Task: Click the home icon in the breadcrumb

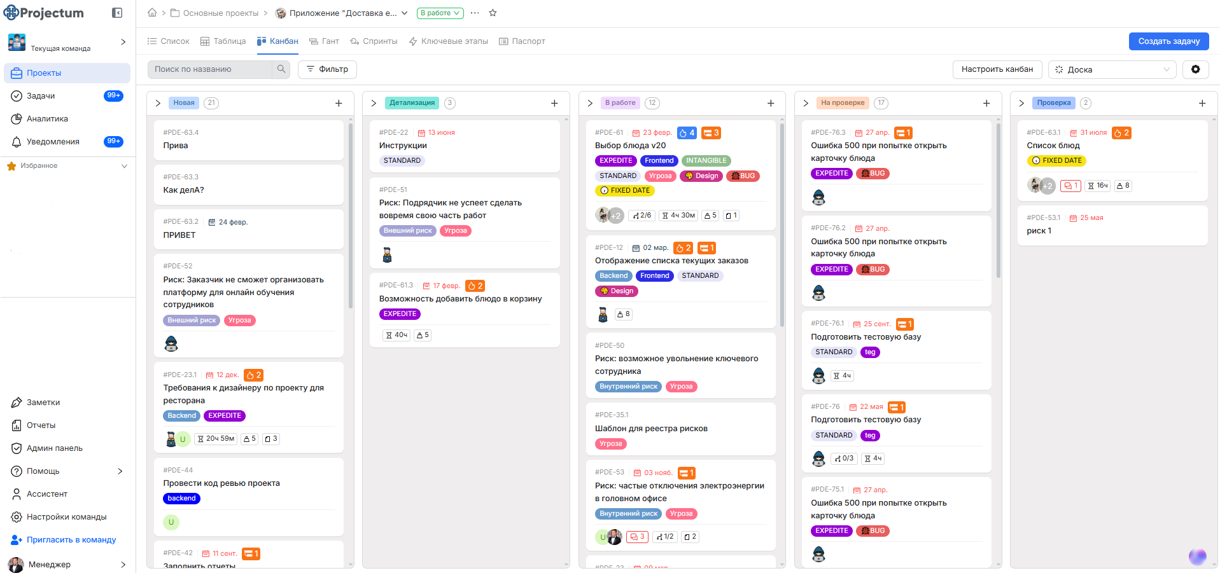Action: [152, 12]
